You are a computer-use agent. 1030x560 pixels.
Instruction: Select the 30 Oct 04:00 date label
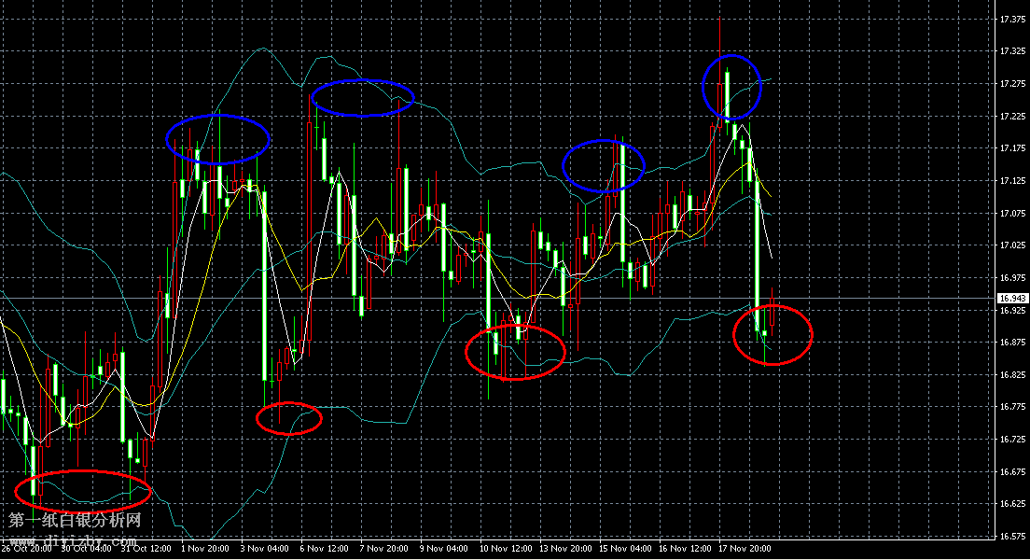tap(86, 548)
